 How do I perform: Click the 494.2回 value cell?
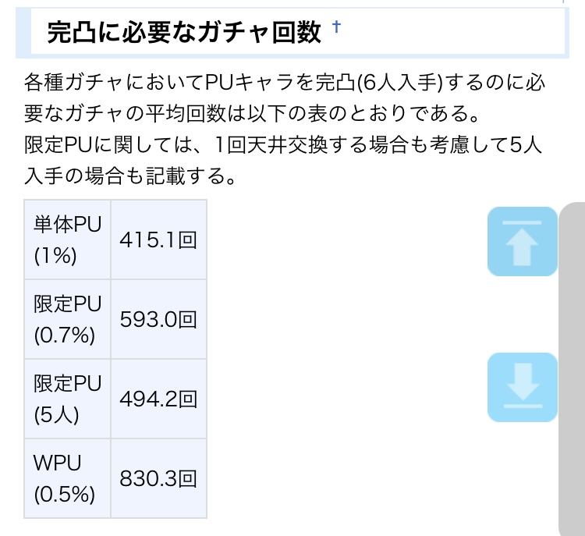(158, 399)
